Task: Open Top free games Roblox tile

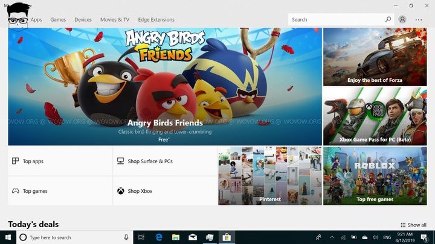Action: (x=375, y=176)
